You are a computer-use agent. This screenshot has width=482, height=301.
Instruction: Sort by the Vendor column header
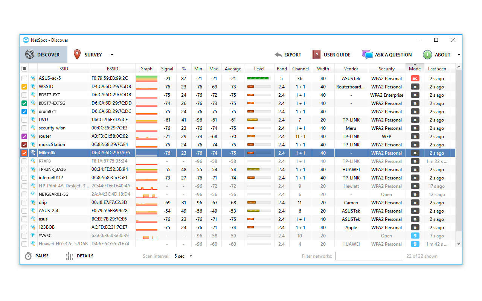tap(351, 68)
